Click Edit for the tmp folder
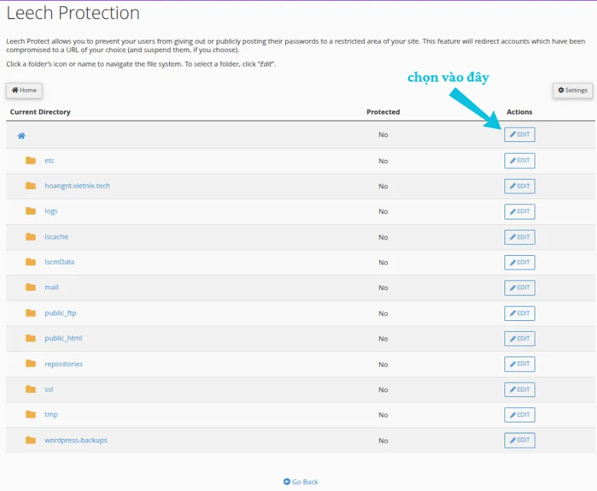This screenshot has height=491, width=597. (x=520, y=415)
